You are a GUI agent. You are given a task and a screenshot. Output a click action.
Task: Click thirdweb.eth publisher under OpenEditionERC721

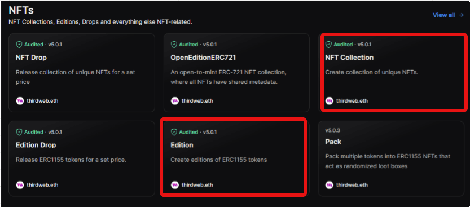pyautogui.click(x=192, y=100)
